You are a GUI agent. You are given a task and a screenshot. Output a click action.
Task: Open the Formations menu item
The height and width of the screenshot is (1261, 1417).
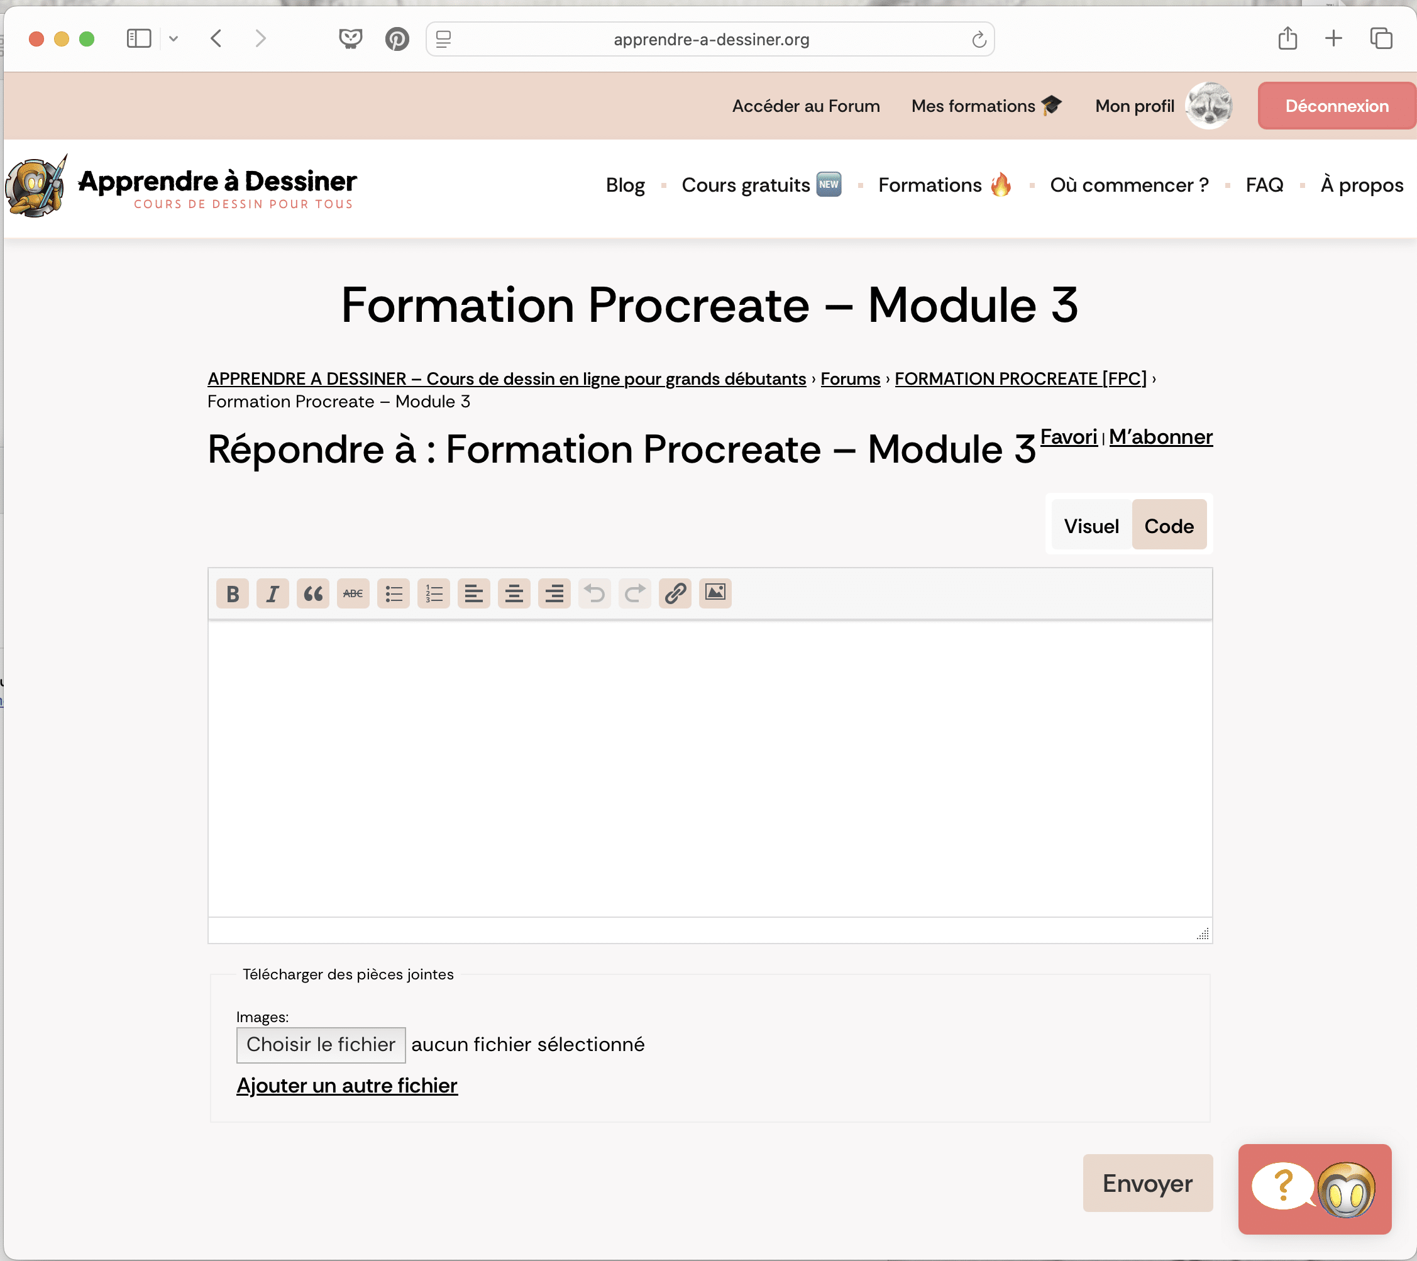[945, 185]
